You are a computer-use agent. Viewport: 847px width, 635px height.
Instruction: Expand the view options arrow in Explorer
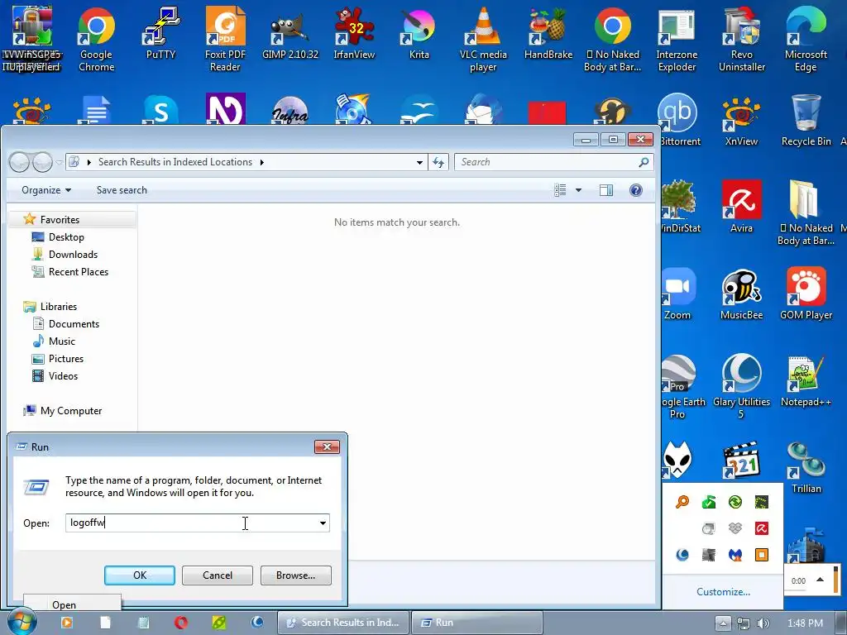click(x=578, y=190)
